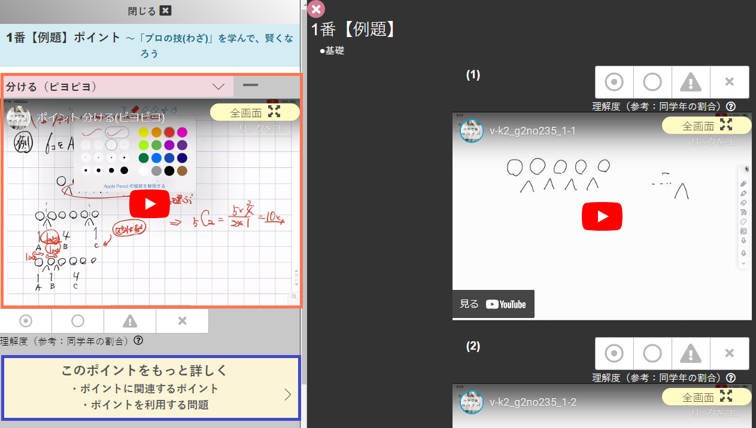Select the cross rating under the point video
This screenshot has width=756, height=428.
pyautogui.click(x=182, y=321)
